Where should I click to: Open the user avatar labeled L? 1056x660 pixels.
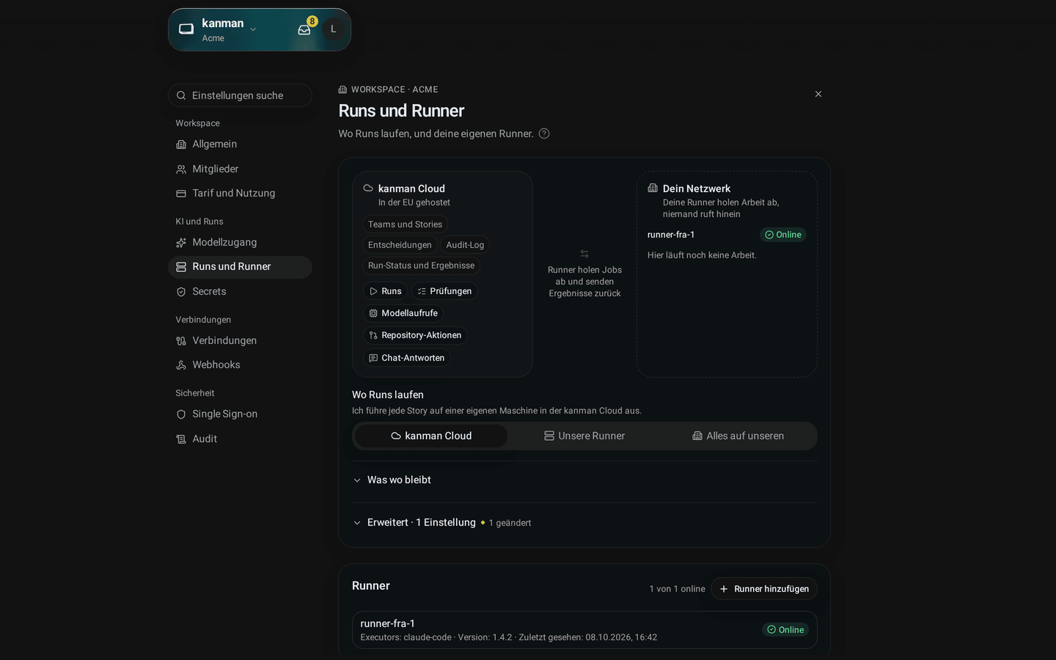(334, 29)
